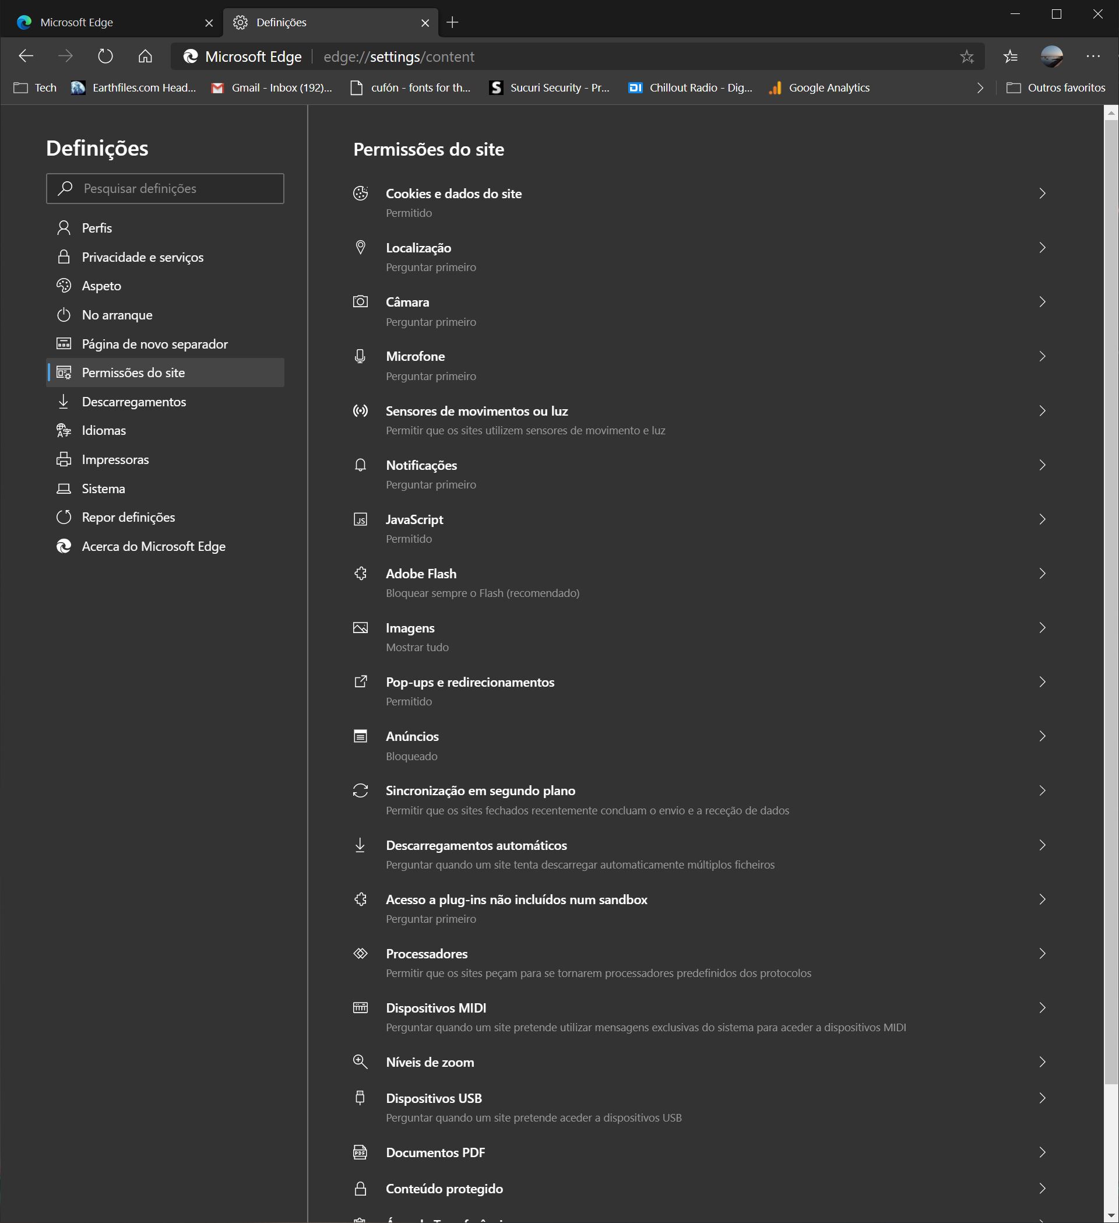Click the home button icon
1119x1223 pixels.
tap(145, 57)
